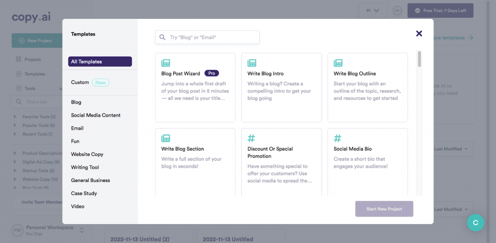Choose the Social Media Bio title
Image resolution: width=496 pixels, height=243 pixels.
point(353,149)
